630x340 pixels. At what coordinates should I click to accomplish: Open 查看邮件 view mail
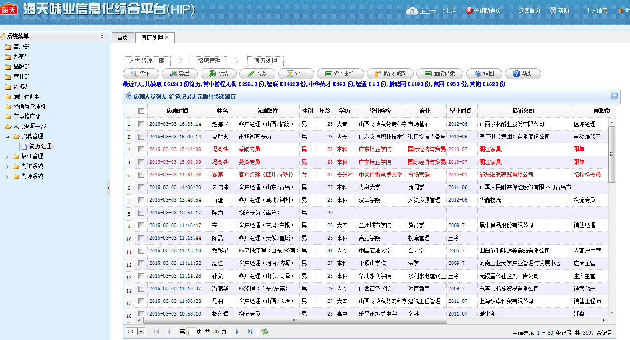(340, 73)
